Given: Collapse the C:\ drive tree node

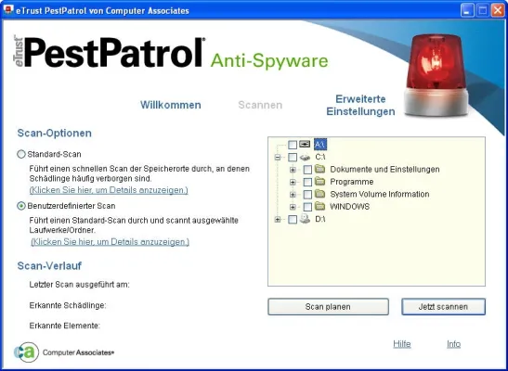Looking at the screenshot, I should 278,157.
